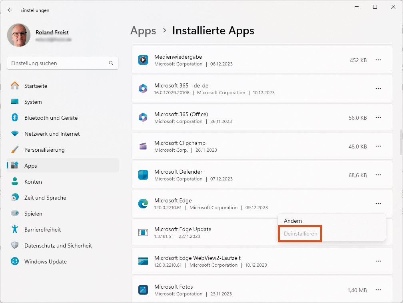Viewport: 403px width, 303px height.
Task: Click Microsoft 365 (Office) icon
Action: coord(143,117)
